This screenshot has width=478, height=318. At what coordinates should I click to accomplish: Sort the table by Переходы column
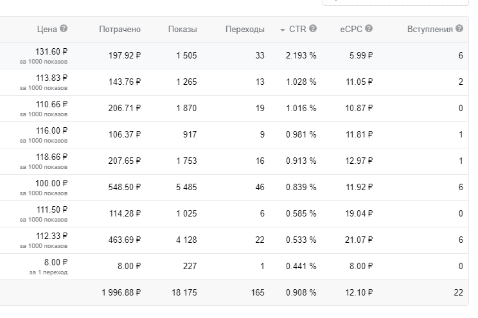click(x=245, y=30)
